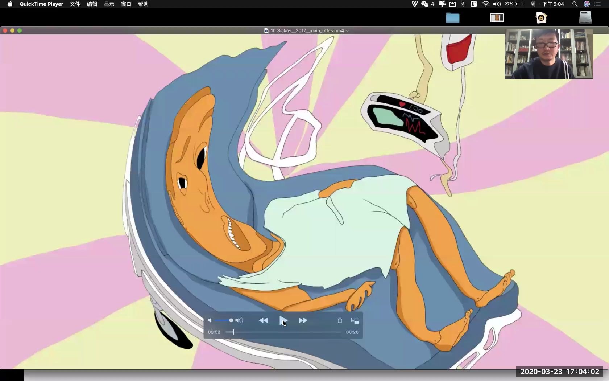Viewport: 609px width, 381px height.
Task: Open the photo thumbnail desktop icon
Action: coord(497,18)
